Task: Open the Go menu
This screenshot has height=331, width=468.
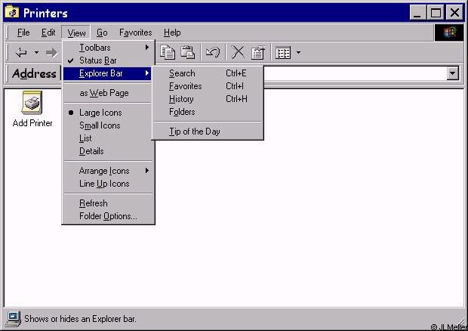Action: tap(102, 32)
